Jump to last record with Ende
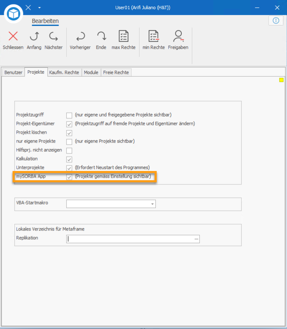 (x=101, y=36)
